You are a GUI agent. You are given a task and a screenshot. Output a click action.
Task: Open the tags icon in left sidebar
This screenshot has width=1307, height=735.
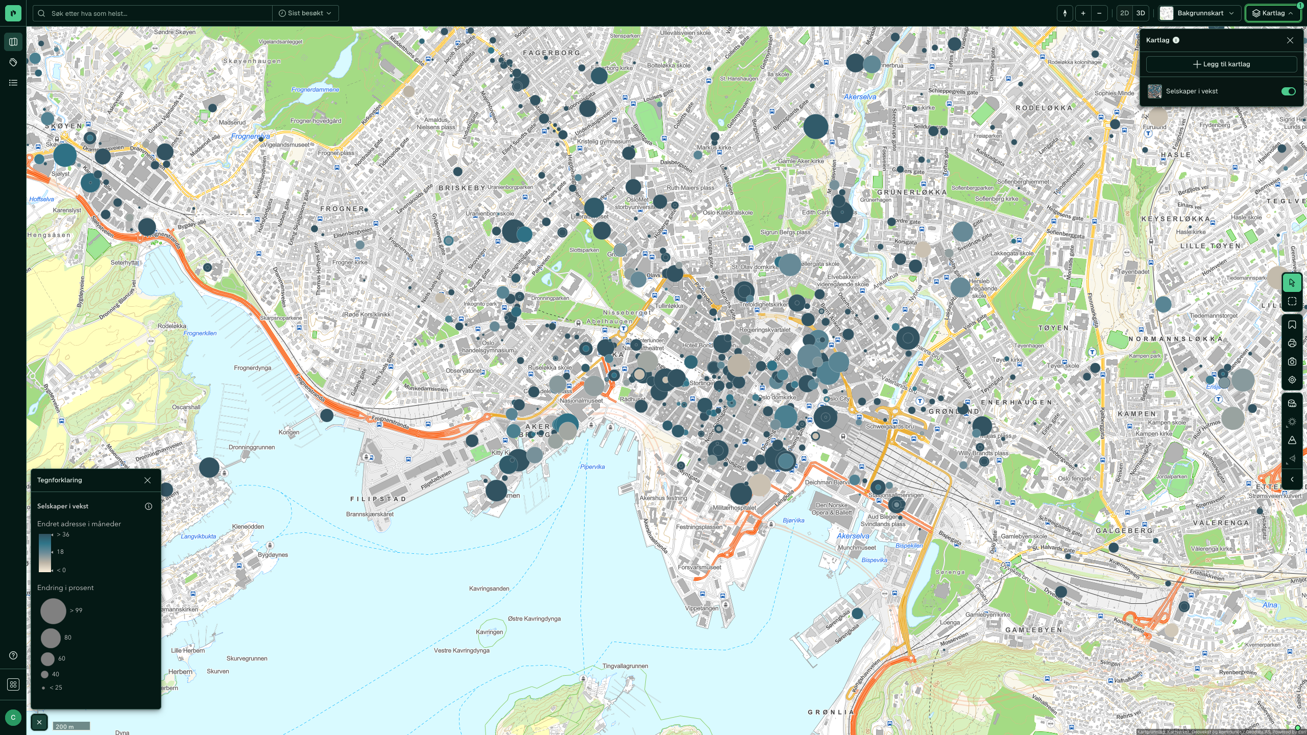[x=13, y=62]
